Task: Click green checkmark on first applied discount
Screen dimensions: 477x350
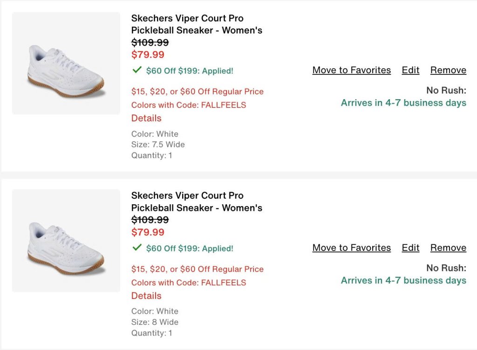Action: click(137, 70)
